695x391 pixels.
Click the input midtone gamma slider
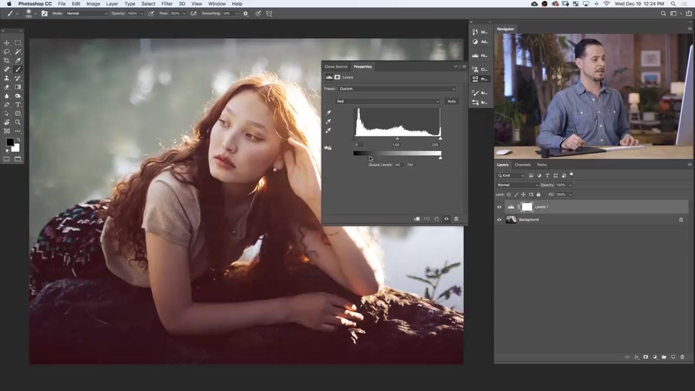[x=397, y=138]
